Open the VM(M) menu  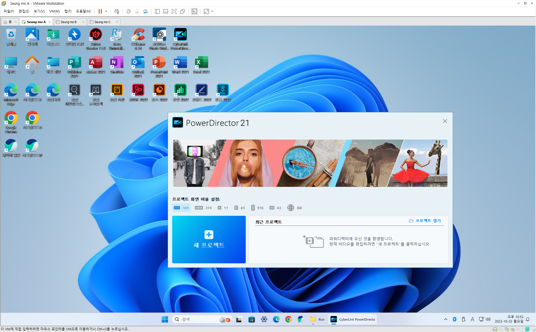point(54,11)
